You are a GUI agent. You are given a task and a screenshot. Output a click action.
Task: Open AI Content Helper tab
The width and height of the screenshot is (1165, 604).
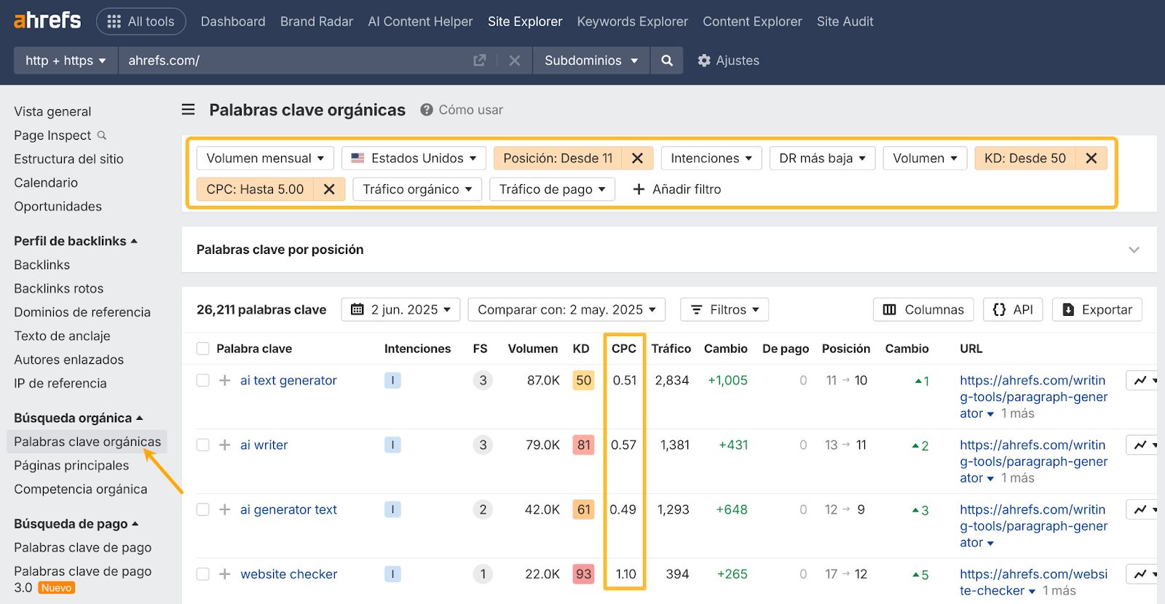[420, 22]
